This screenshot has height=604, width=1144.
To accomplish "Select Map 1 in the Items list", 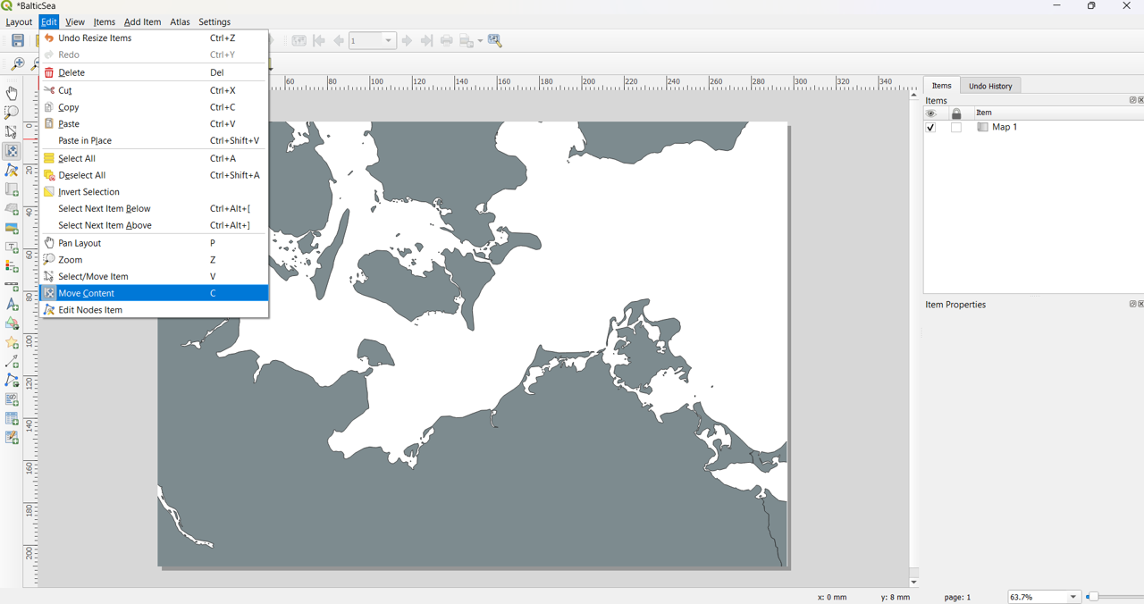I will click(x=1005, y=128).
